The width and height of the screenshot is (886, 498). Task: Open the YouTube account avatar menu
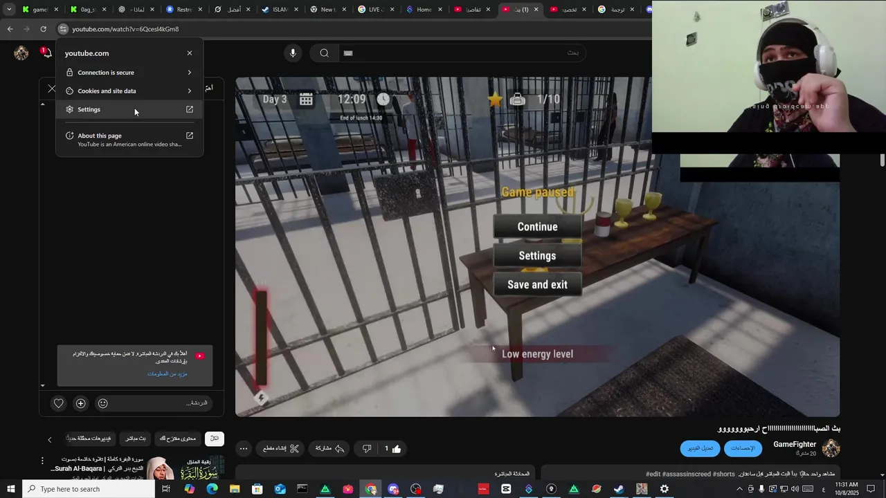coord(21,53)
